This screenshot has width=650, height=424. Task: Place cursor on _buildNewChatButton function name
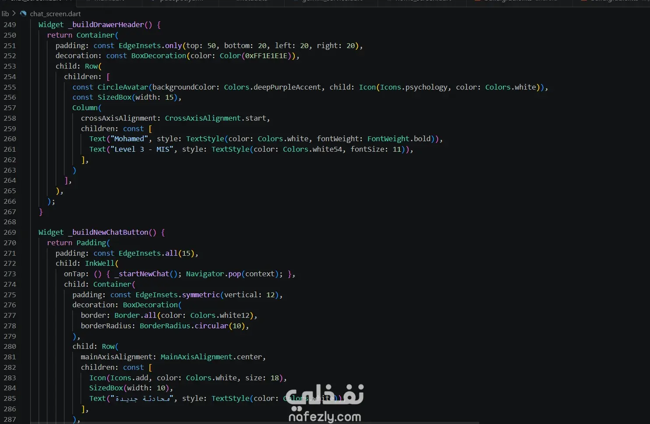(108, 232)
